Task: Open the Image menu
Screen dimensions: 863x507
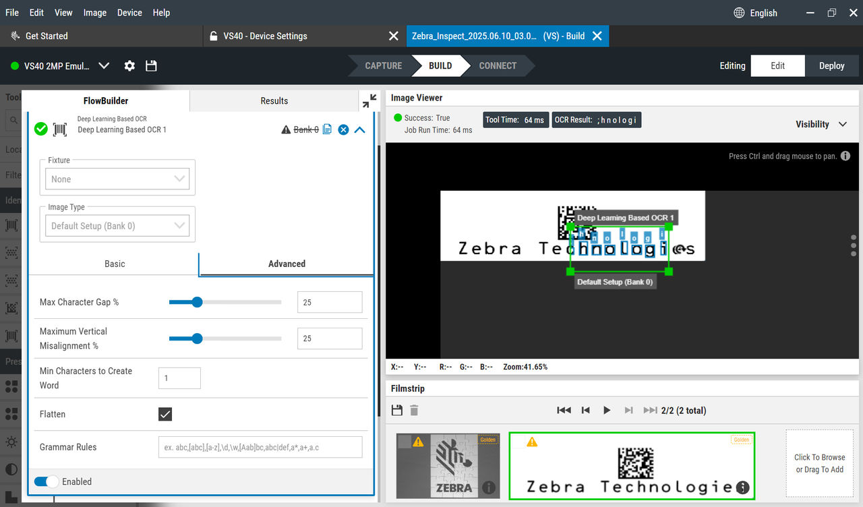Action: tap(95, 12)
